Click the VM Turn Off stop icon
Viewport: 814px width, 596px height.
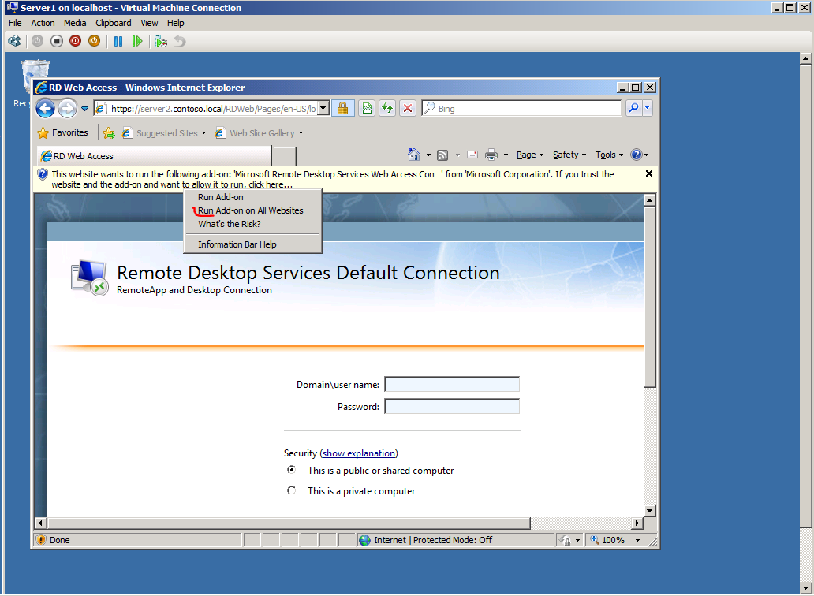(x=57, y=41)
